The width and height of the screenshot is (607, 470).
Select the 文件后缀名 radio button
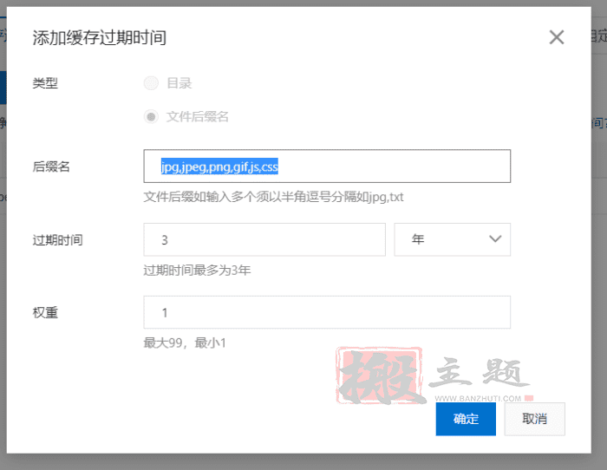152,116
